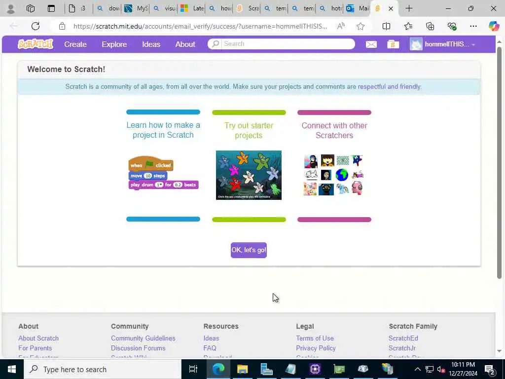Open Learn how to make a project link
Image resolution: width=505 pixels, height=379 pixels.
click(163, 130)
